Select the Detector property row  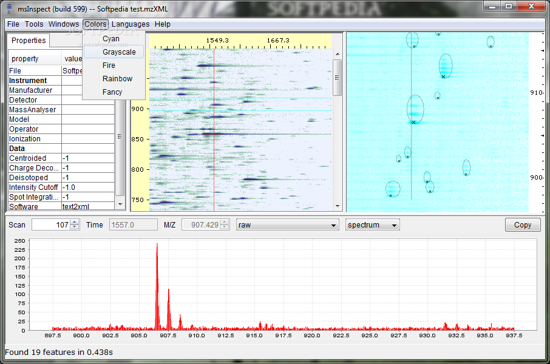click(x=61, y=100)
